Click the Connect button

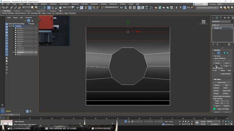click(x=226, y=94)
